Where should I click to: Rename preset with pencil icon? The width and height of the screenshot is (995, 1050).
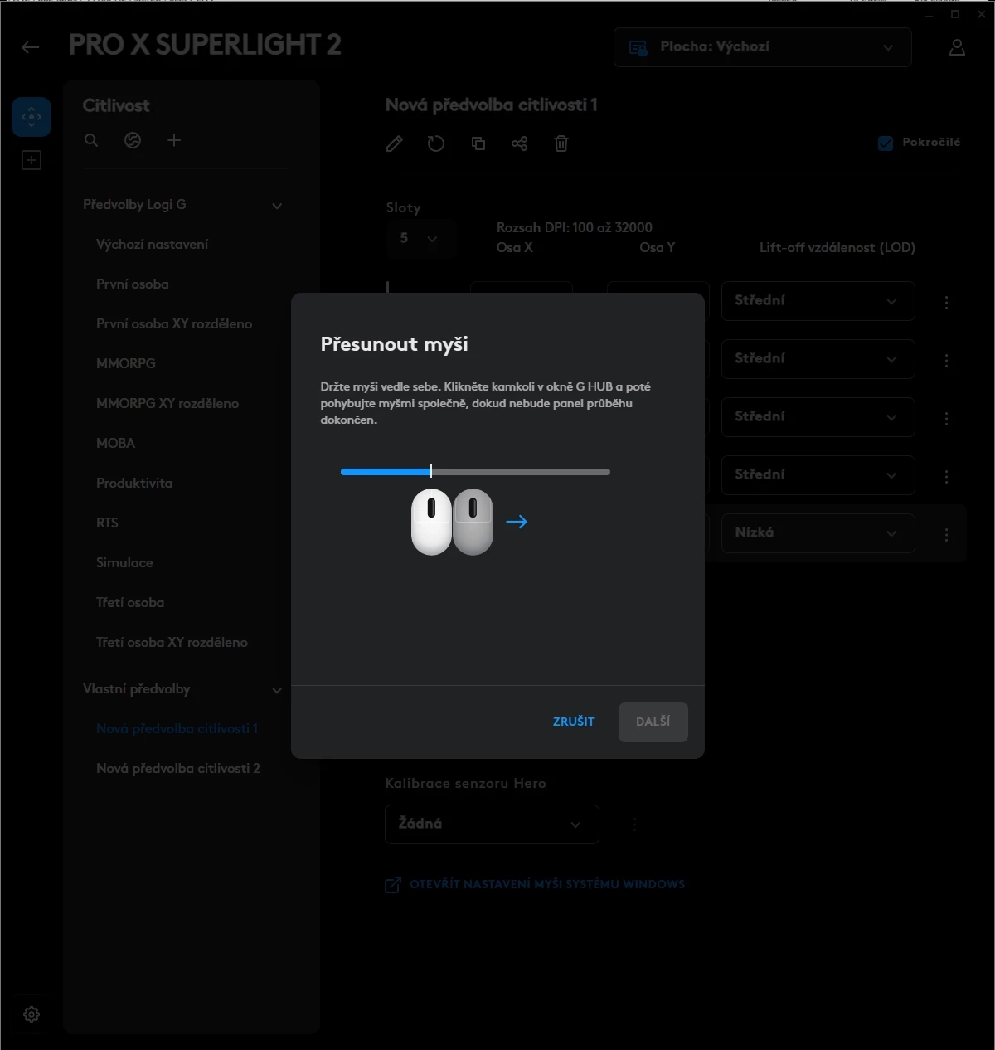tap(395, 143)
